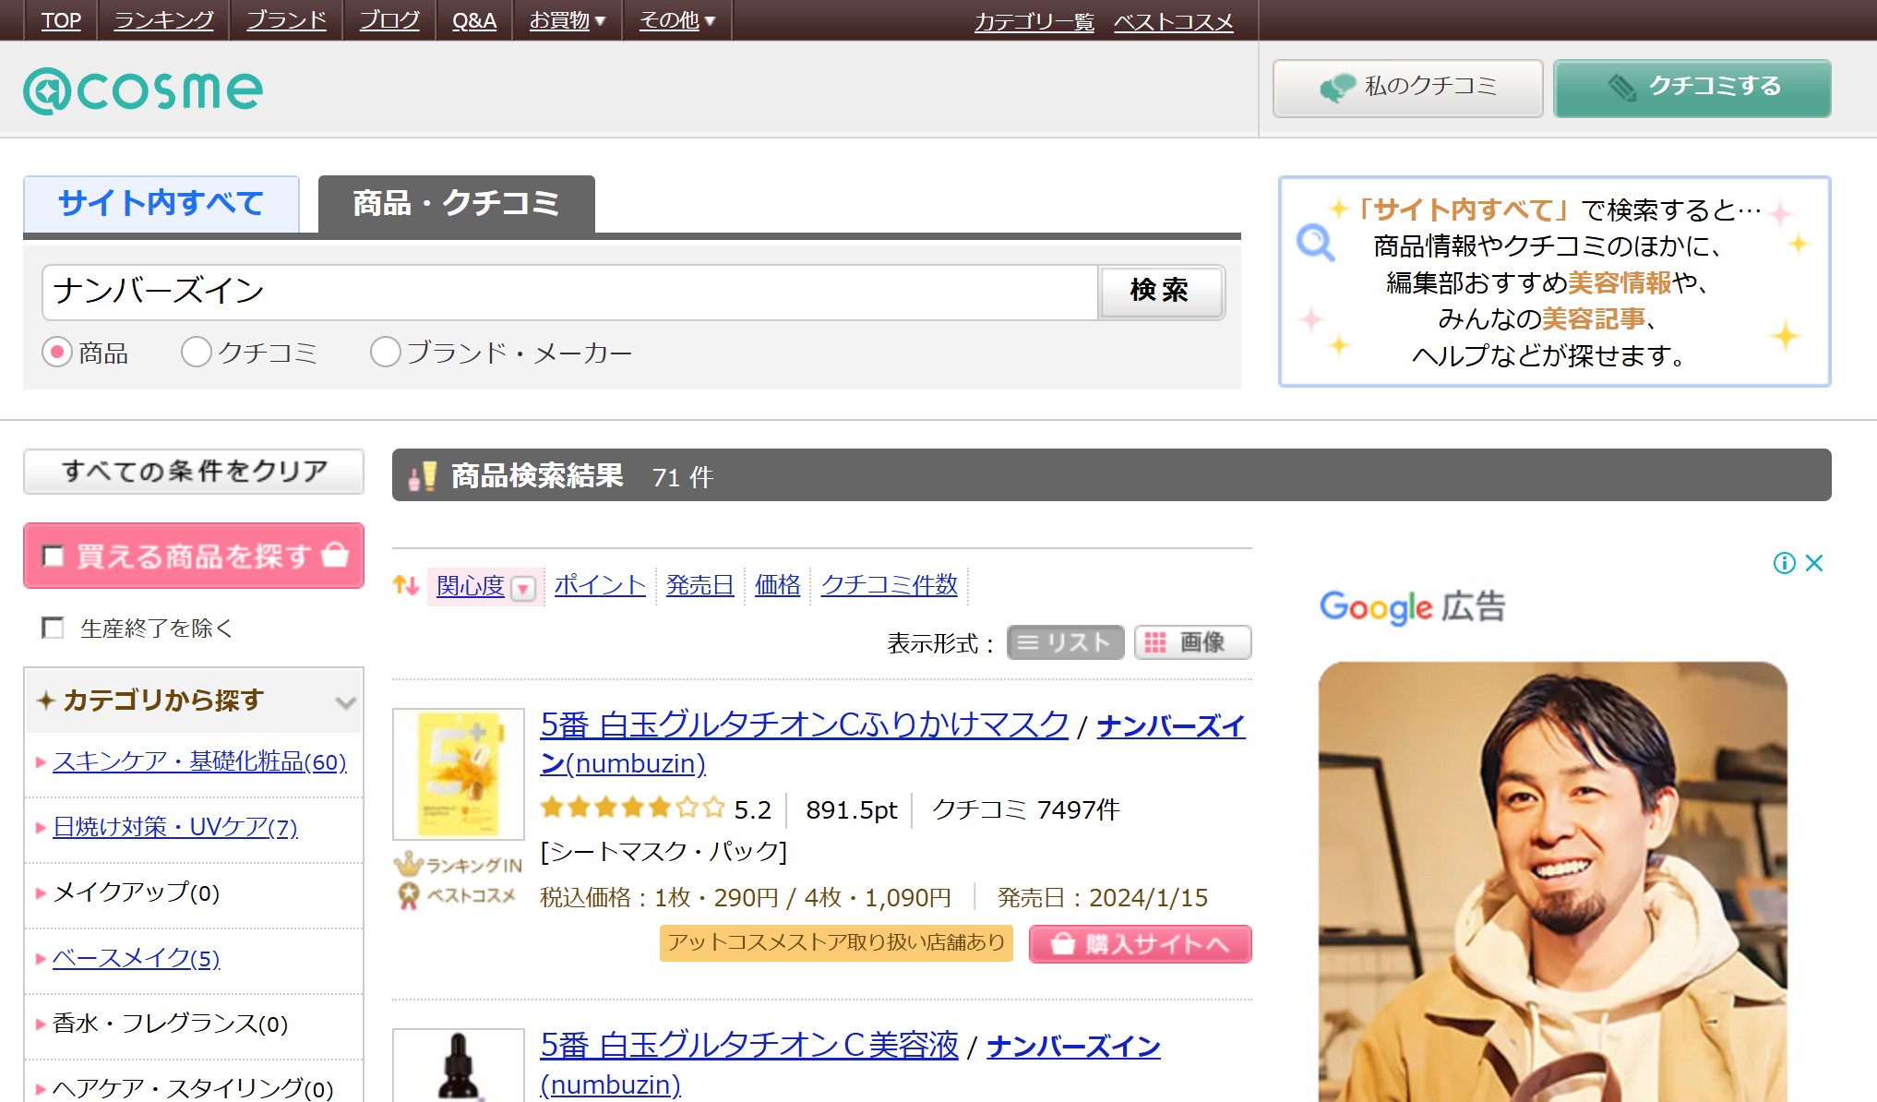The image size is (1877, 1102).
Task: Click the クチコミする button
Action: click(x=1692, y=88)
